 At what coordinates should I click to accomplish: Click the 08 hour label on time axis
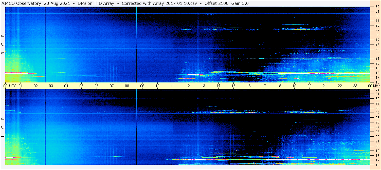[x=127, y=86]
